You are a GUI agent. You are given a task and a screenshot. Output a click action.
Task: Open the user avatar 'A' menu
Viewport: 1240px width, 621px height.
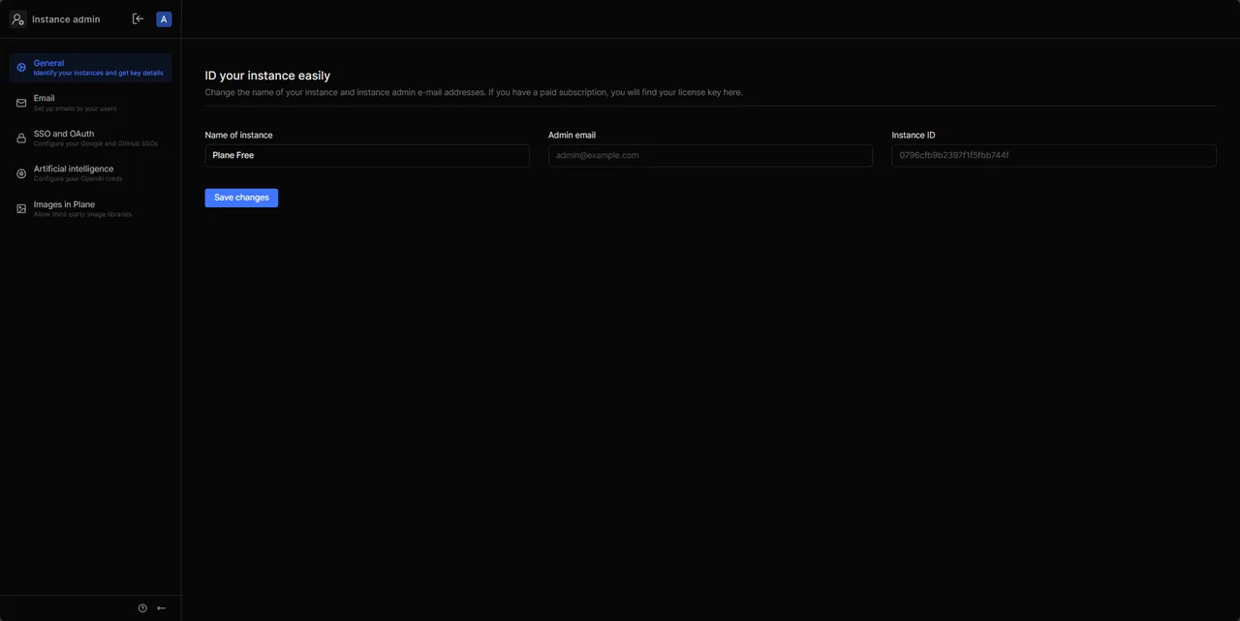pos(164,19)
